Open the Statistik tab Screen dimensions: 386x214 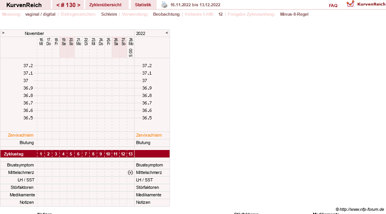[143, 5]
